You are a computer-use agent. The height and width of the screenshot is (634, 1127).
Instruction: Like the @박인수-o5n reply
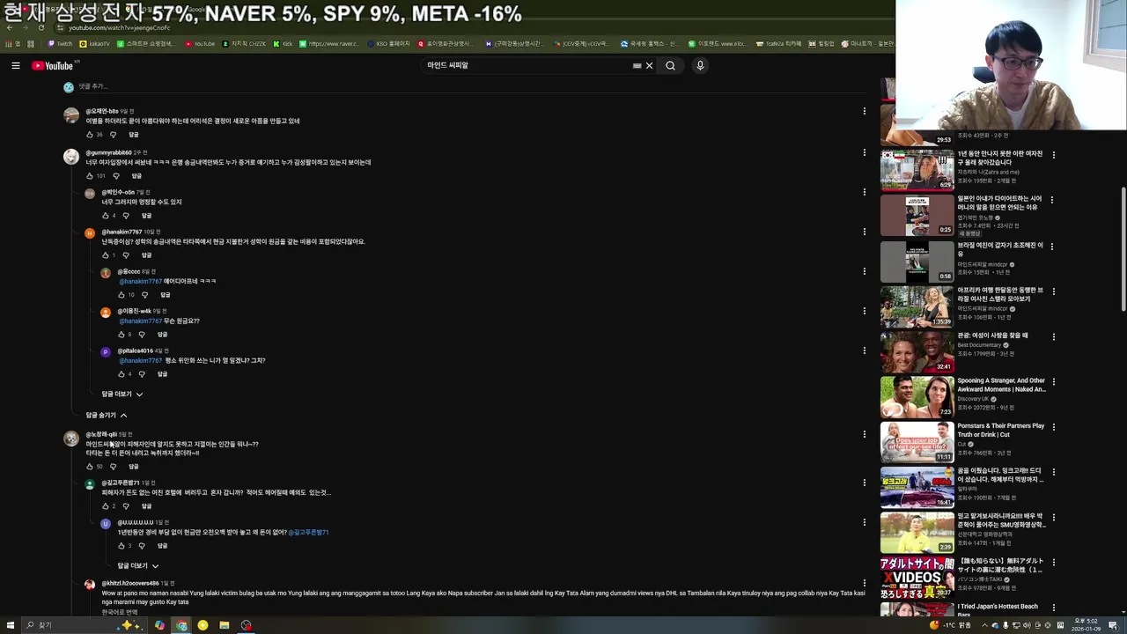(106, 216)
